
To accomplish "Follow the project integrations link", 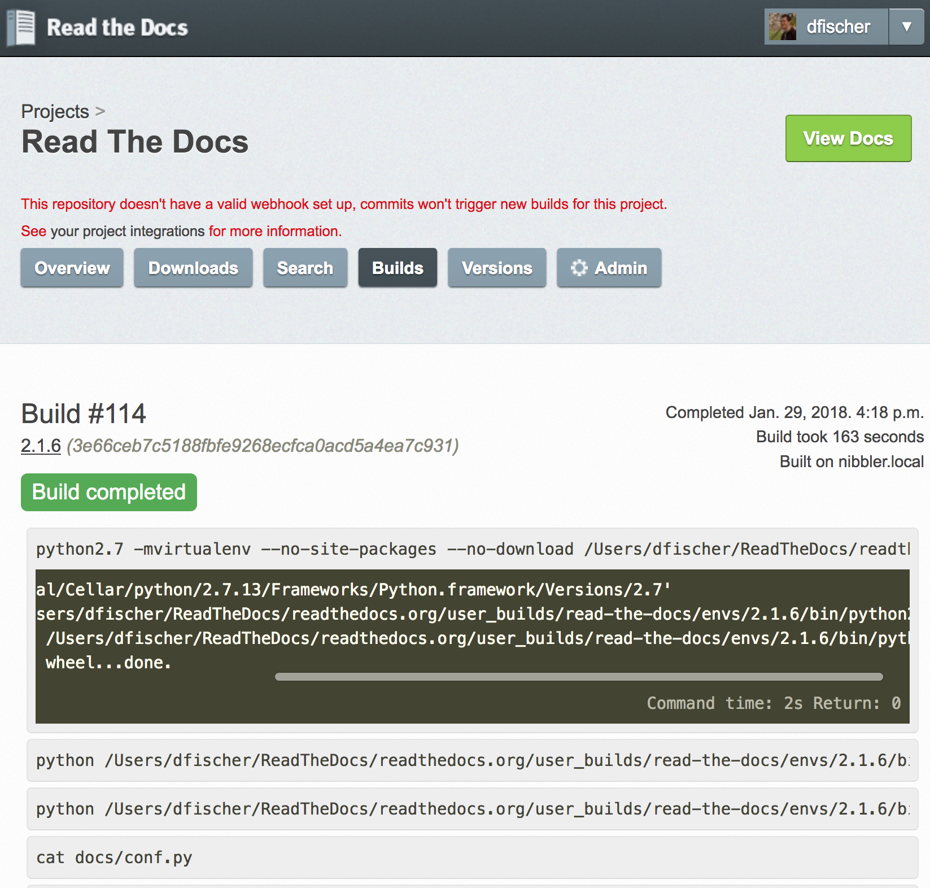I will (x=128, y=231).
